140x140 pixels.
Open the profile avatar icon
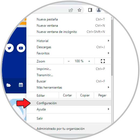(99, 10)
